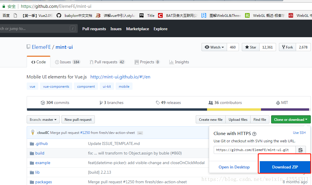Open Explore in top navigation

tap(160, 29)
